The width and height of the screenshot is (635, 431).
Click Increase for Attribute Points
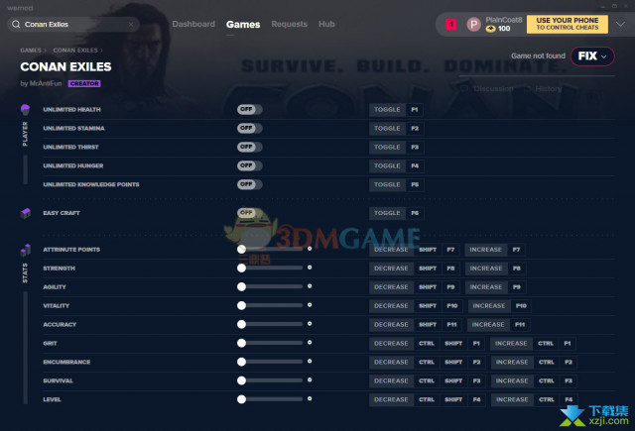(x=485, y=250)
